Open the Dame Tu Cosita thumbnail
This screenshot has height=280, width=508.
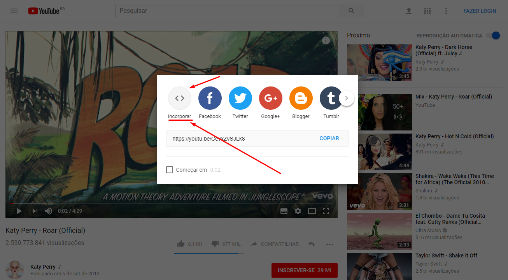[x=380, y=231]
